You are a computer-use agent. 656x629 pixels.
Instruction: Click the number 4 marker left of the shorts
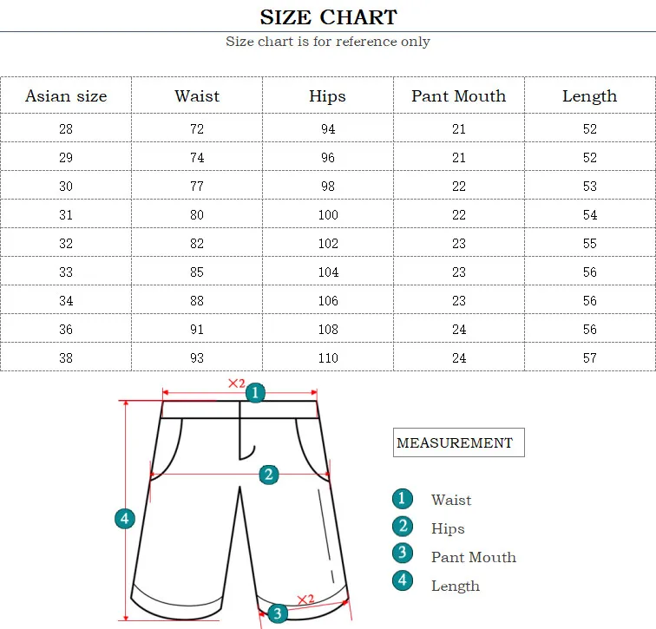click(x=125, y=519)
